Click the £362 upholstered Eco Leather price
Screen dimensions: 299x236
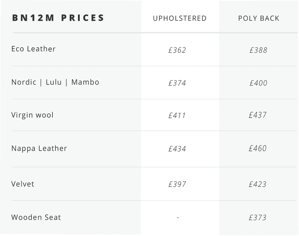(177, 50)
